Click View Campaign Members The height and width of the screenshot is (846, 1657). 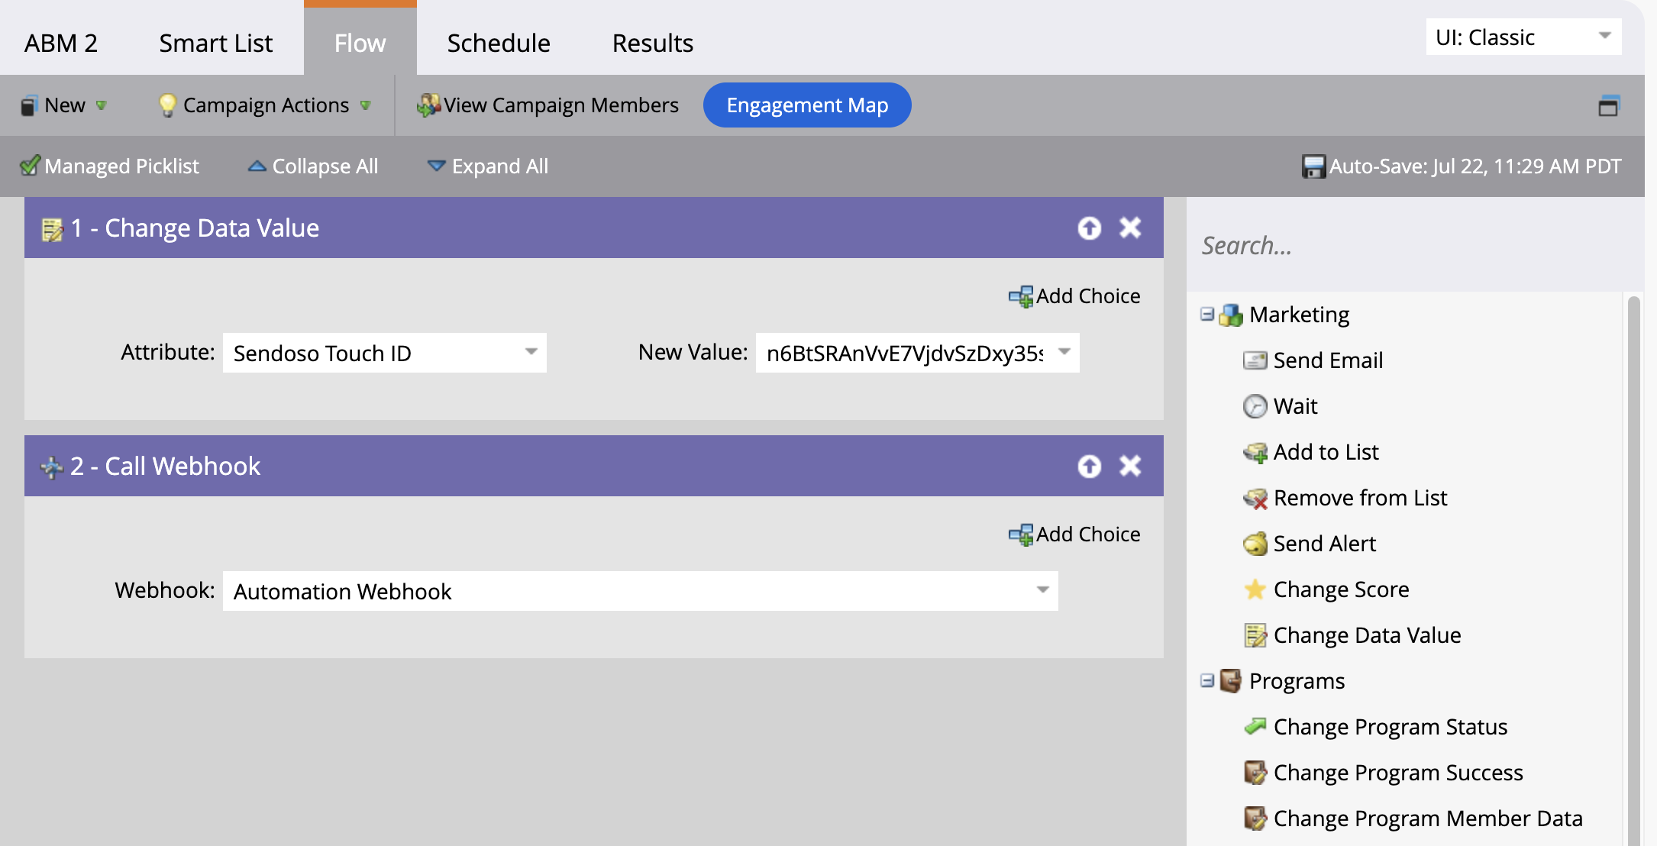tap(547, 105)
